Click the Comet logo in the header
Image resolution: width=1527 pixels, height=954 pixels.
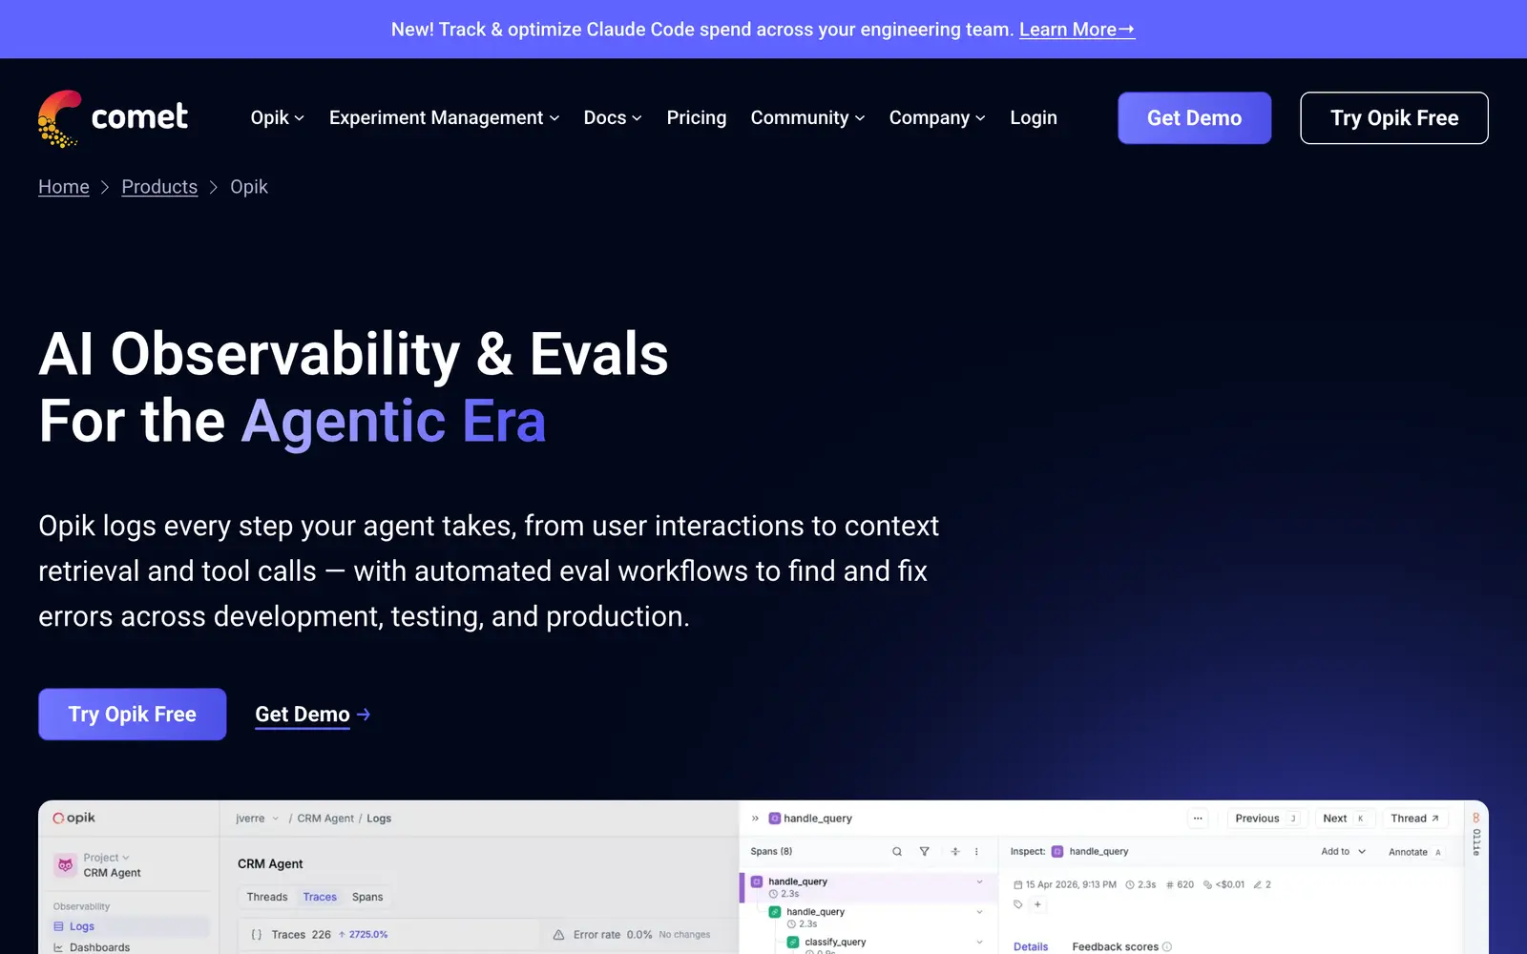113,118
